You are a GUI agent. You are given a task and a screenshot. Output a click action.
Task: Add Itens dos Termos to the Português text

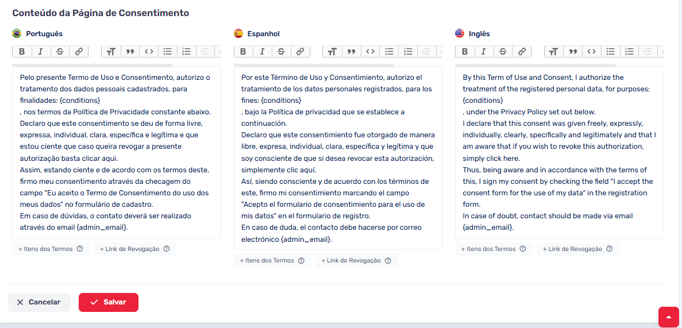50,249
